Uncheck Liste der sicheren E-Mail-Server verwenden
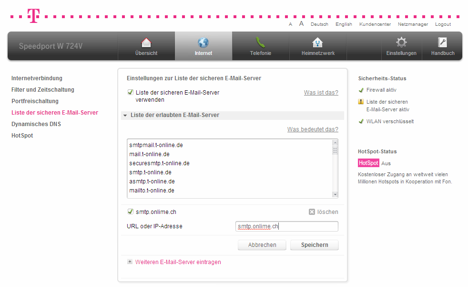The width and height of the screenshot is (468, 287). pyautogui.click(x=131, y=92)
